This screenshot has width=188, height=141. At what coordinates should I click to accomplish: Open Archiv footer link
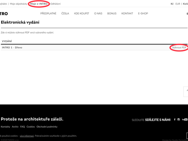tap(15, 127)
